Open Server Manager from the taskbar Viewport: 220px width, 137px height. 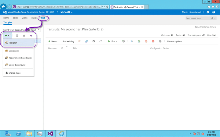8,134
